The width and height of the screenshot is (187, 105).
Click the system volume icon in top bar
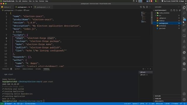(136, 1)
